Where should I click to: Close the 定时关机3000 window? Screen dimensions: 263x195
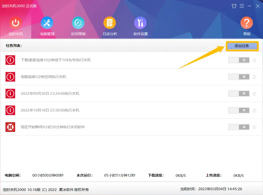pos(258,6)
